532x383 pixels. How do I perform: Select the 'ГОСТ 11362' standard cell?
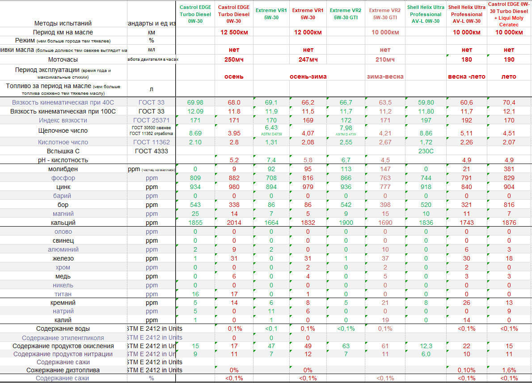(151, 142)
